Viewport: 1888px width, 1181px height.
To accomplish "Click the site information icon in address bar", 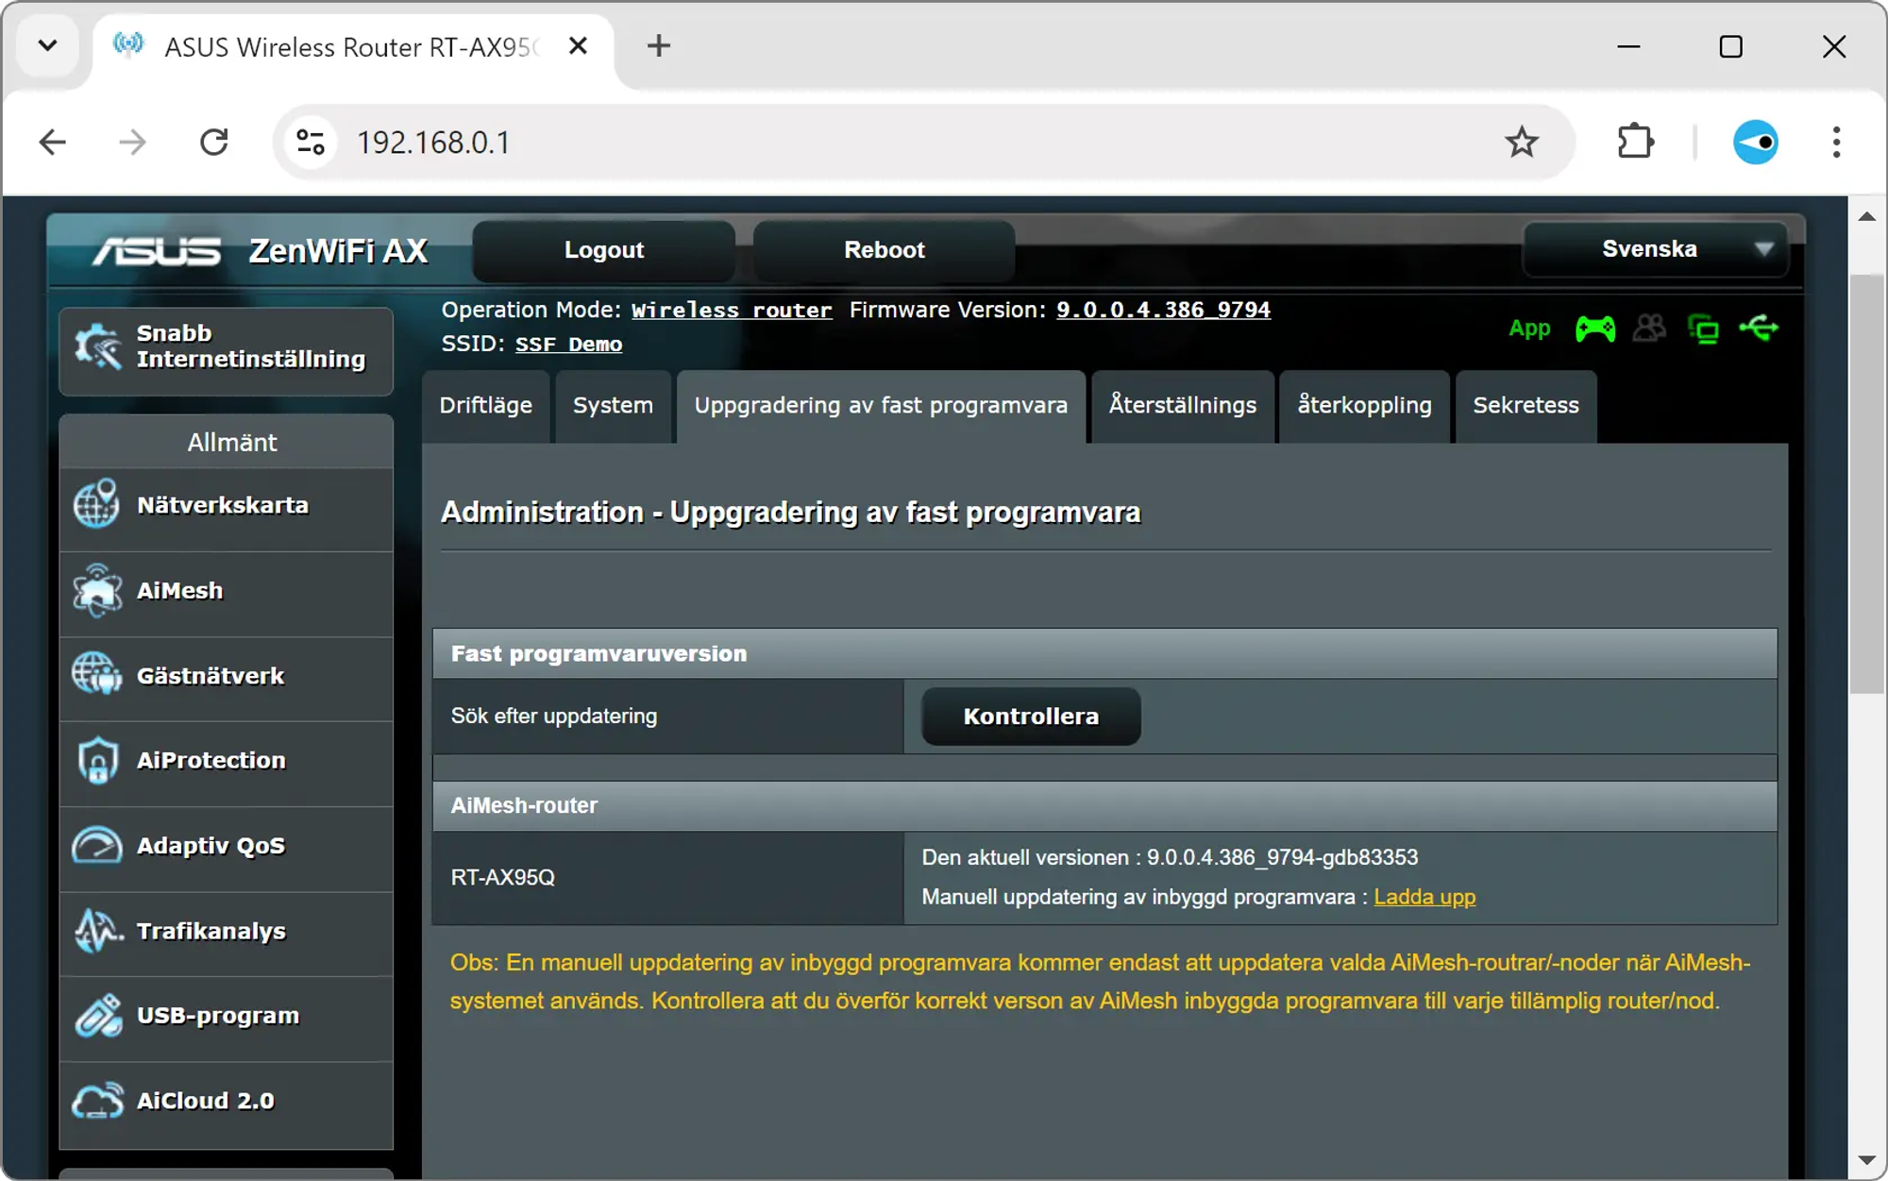I will tap(311, 143).
